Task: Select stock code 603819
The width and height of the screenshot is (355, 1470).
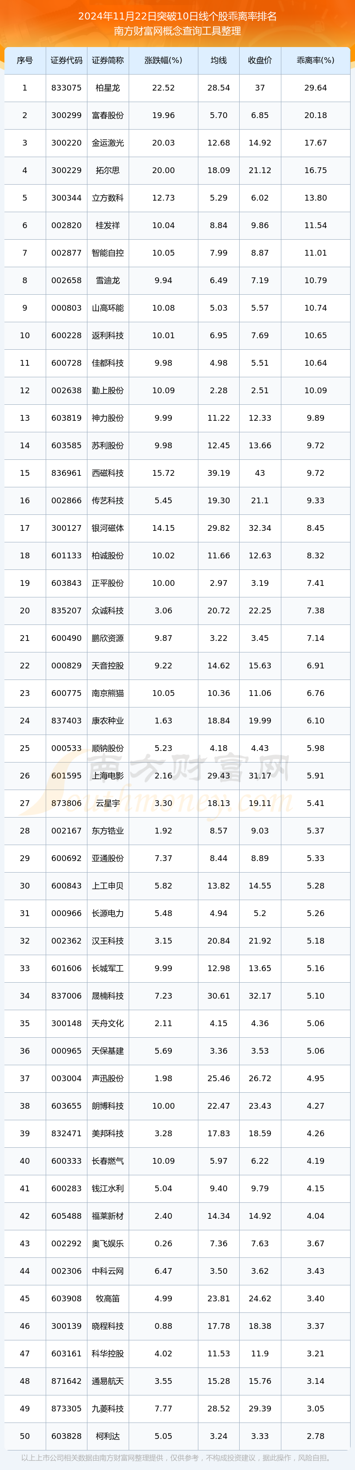Action: (x=66, y=418)
